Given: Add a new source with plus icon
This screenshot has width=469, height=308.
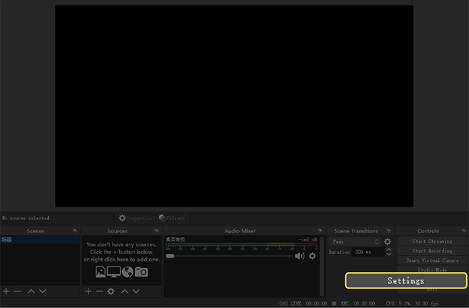Looking at the screenshot, I should click(x=88, y=291).
